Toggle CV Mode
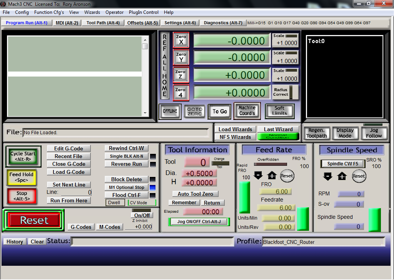This screenshot has width=394, height=280. [142, 203]
